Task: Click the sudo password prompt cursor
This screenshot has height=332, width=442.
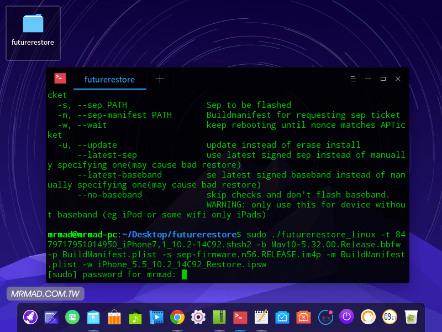Action: click(185, 274)
